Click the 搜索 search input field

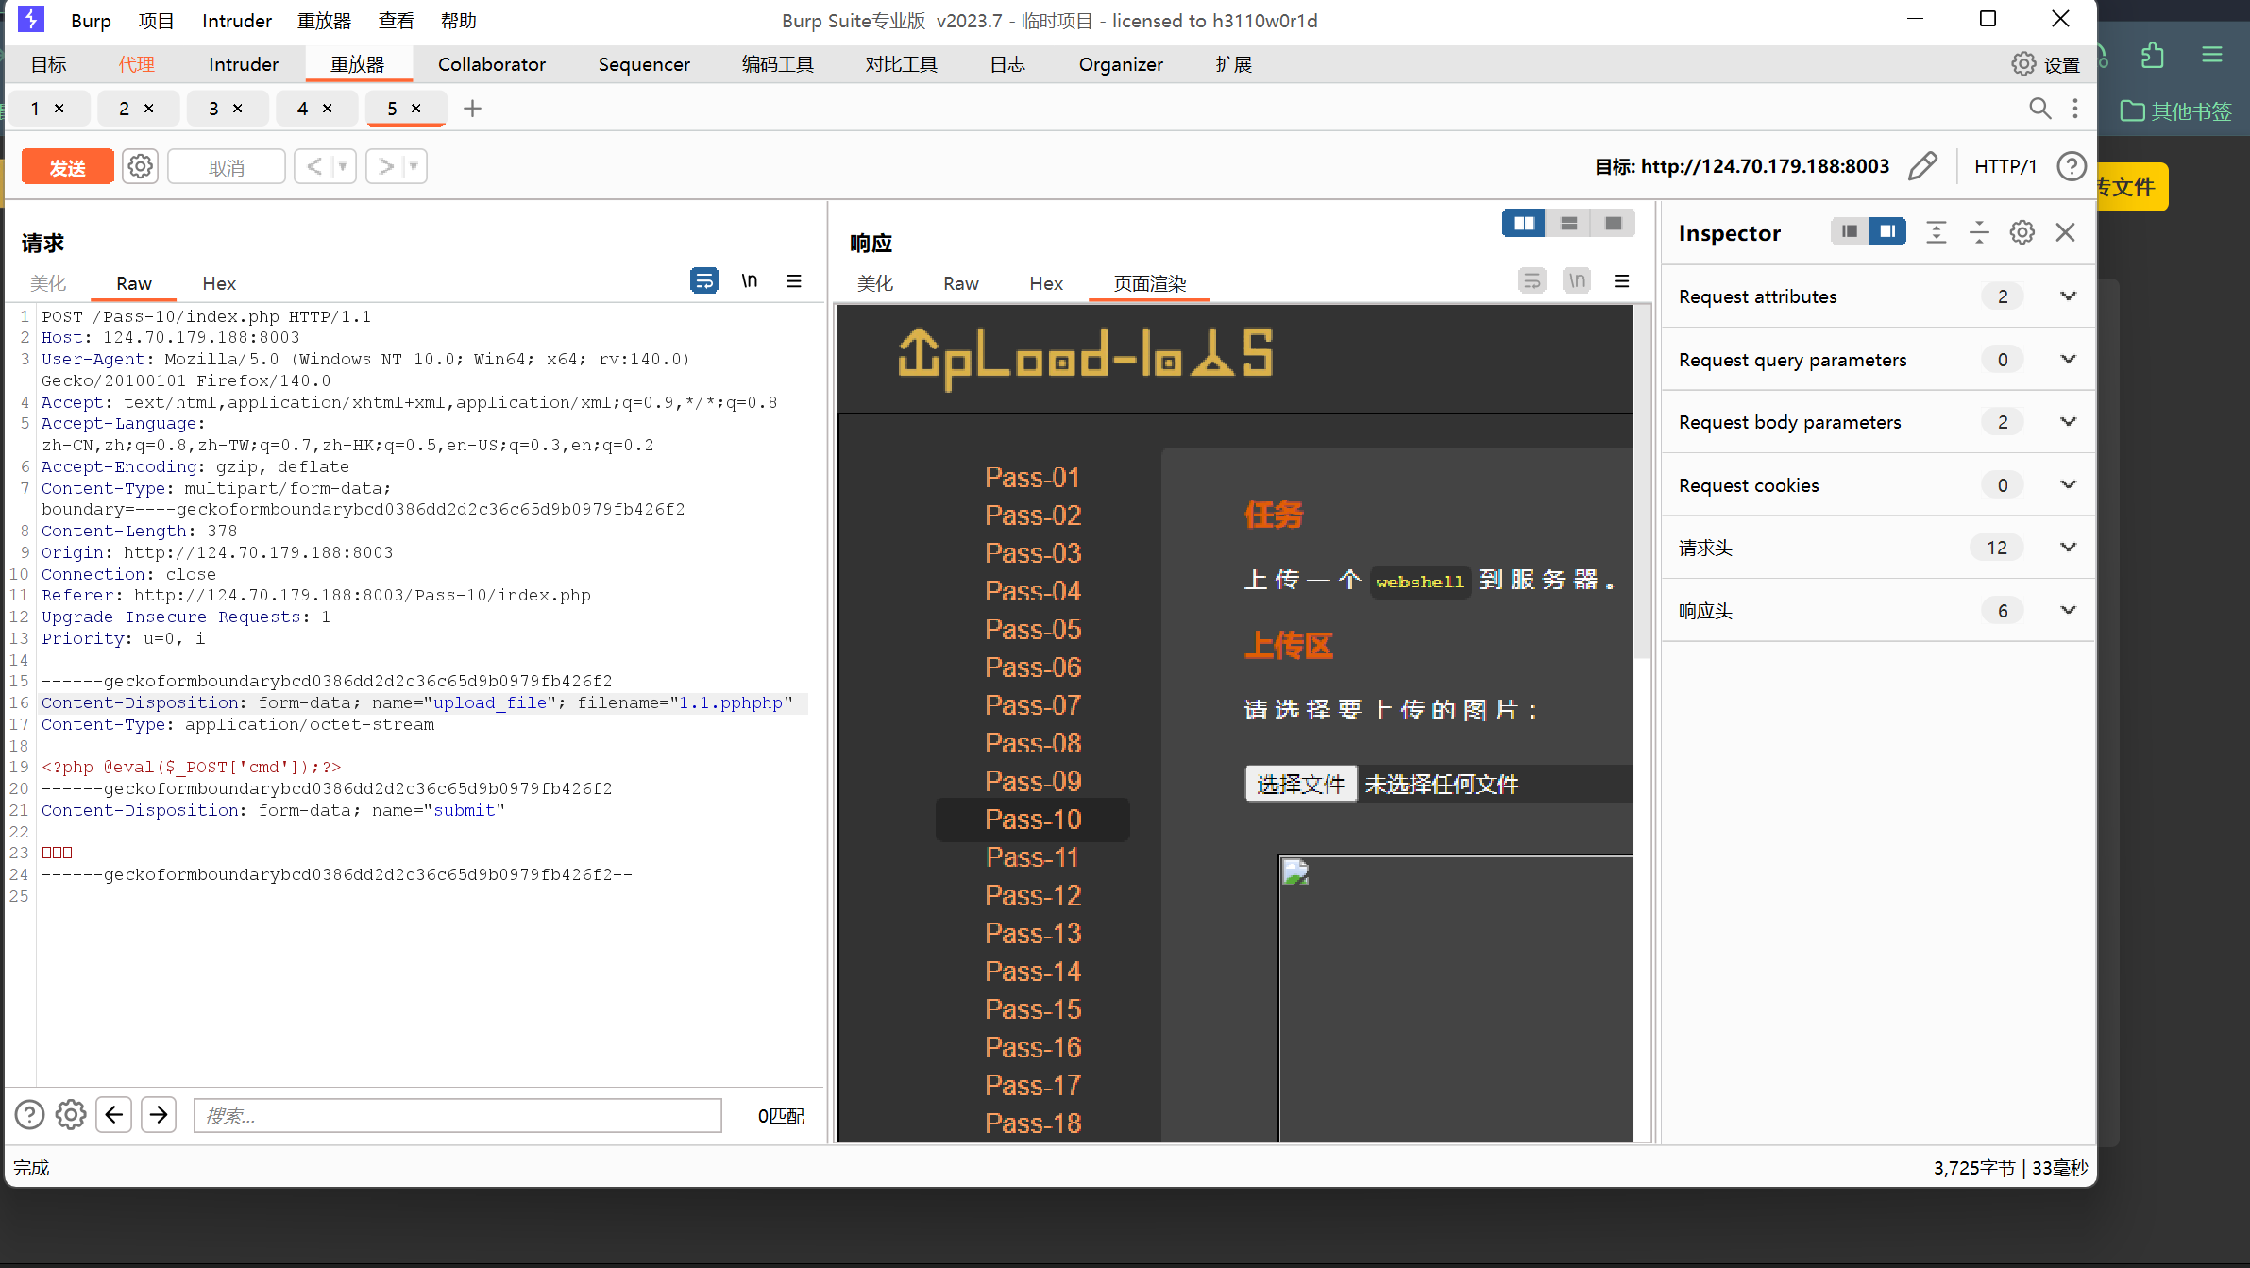click(x=458, y=1115)
